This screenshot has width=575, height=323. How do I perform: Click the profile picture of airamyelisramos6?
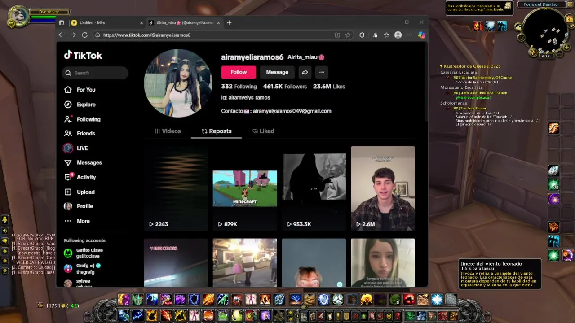[178, 83]
